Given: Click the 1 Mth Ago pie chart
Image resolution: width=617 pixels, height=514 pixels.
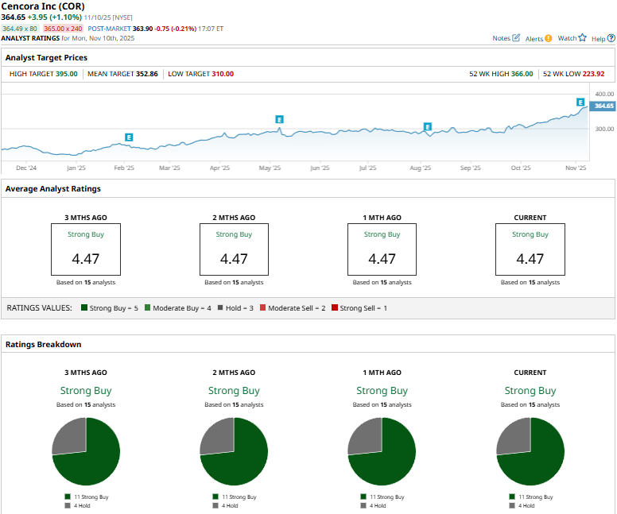Looking at the screenshot, I should [382, 450].
